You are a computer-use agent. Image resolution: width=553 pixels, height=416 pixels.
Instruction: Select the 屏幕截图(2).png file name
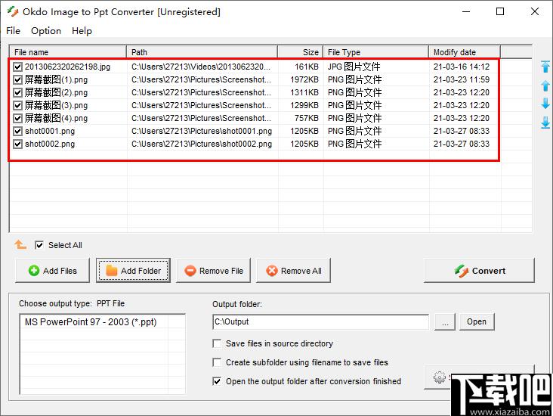coord(56,92)
